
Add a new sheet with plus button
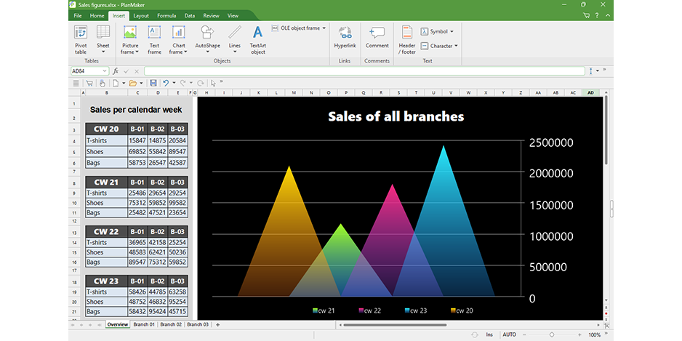pos(217,324)
